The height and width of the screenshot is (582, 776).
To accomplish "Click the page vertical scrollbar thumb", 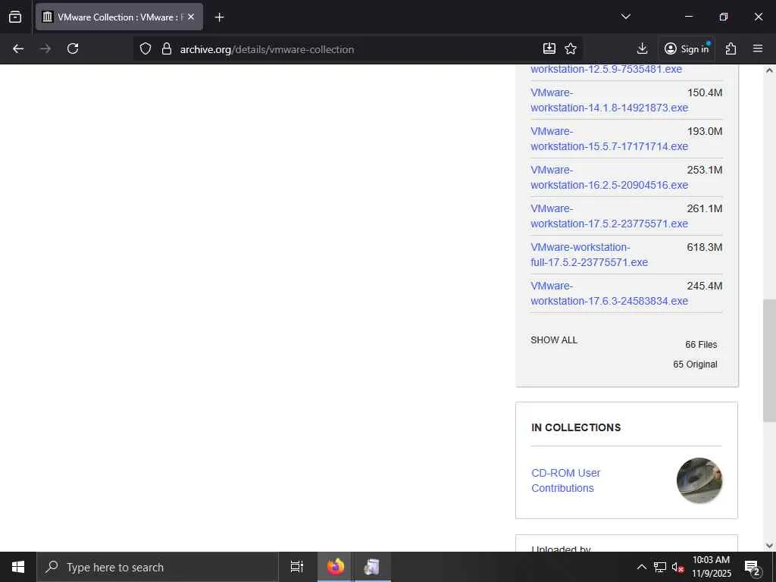I will click(769, 360).
